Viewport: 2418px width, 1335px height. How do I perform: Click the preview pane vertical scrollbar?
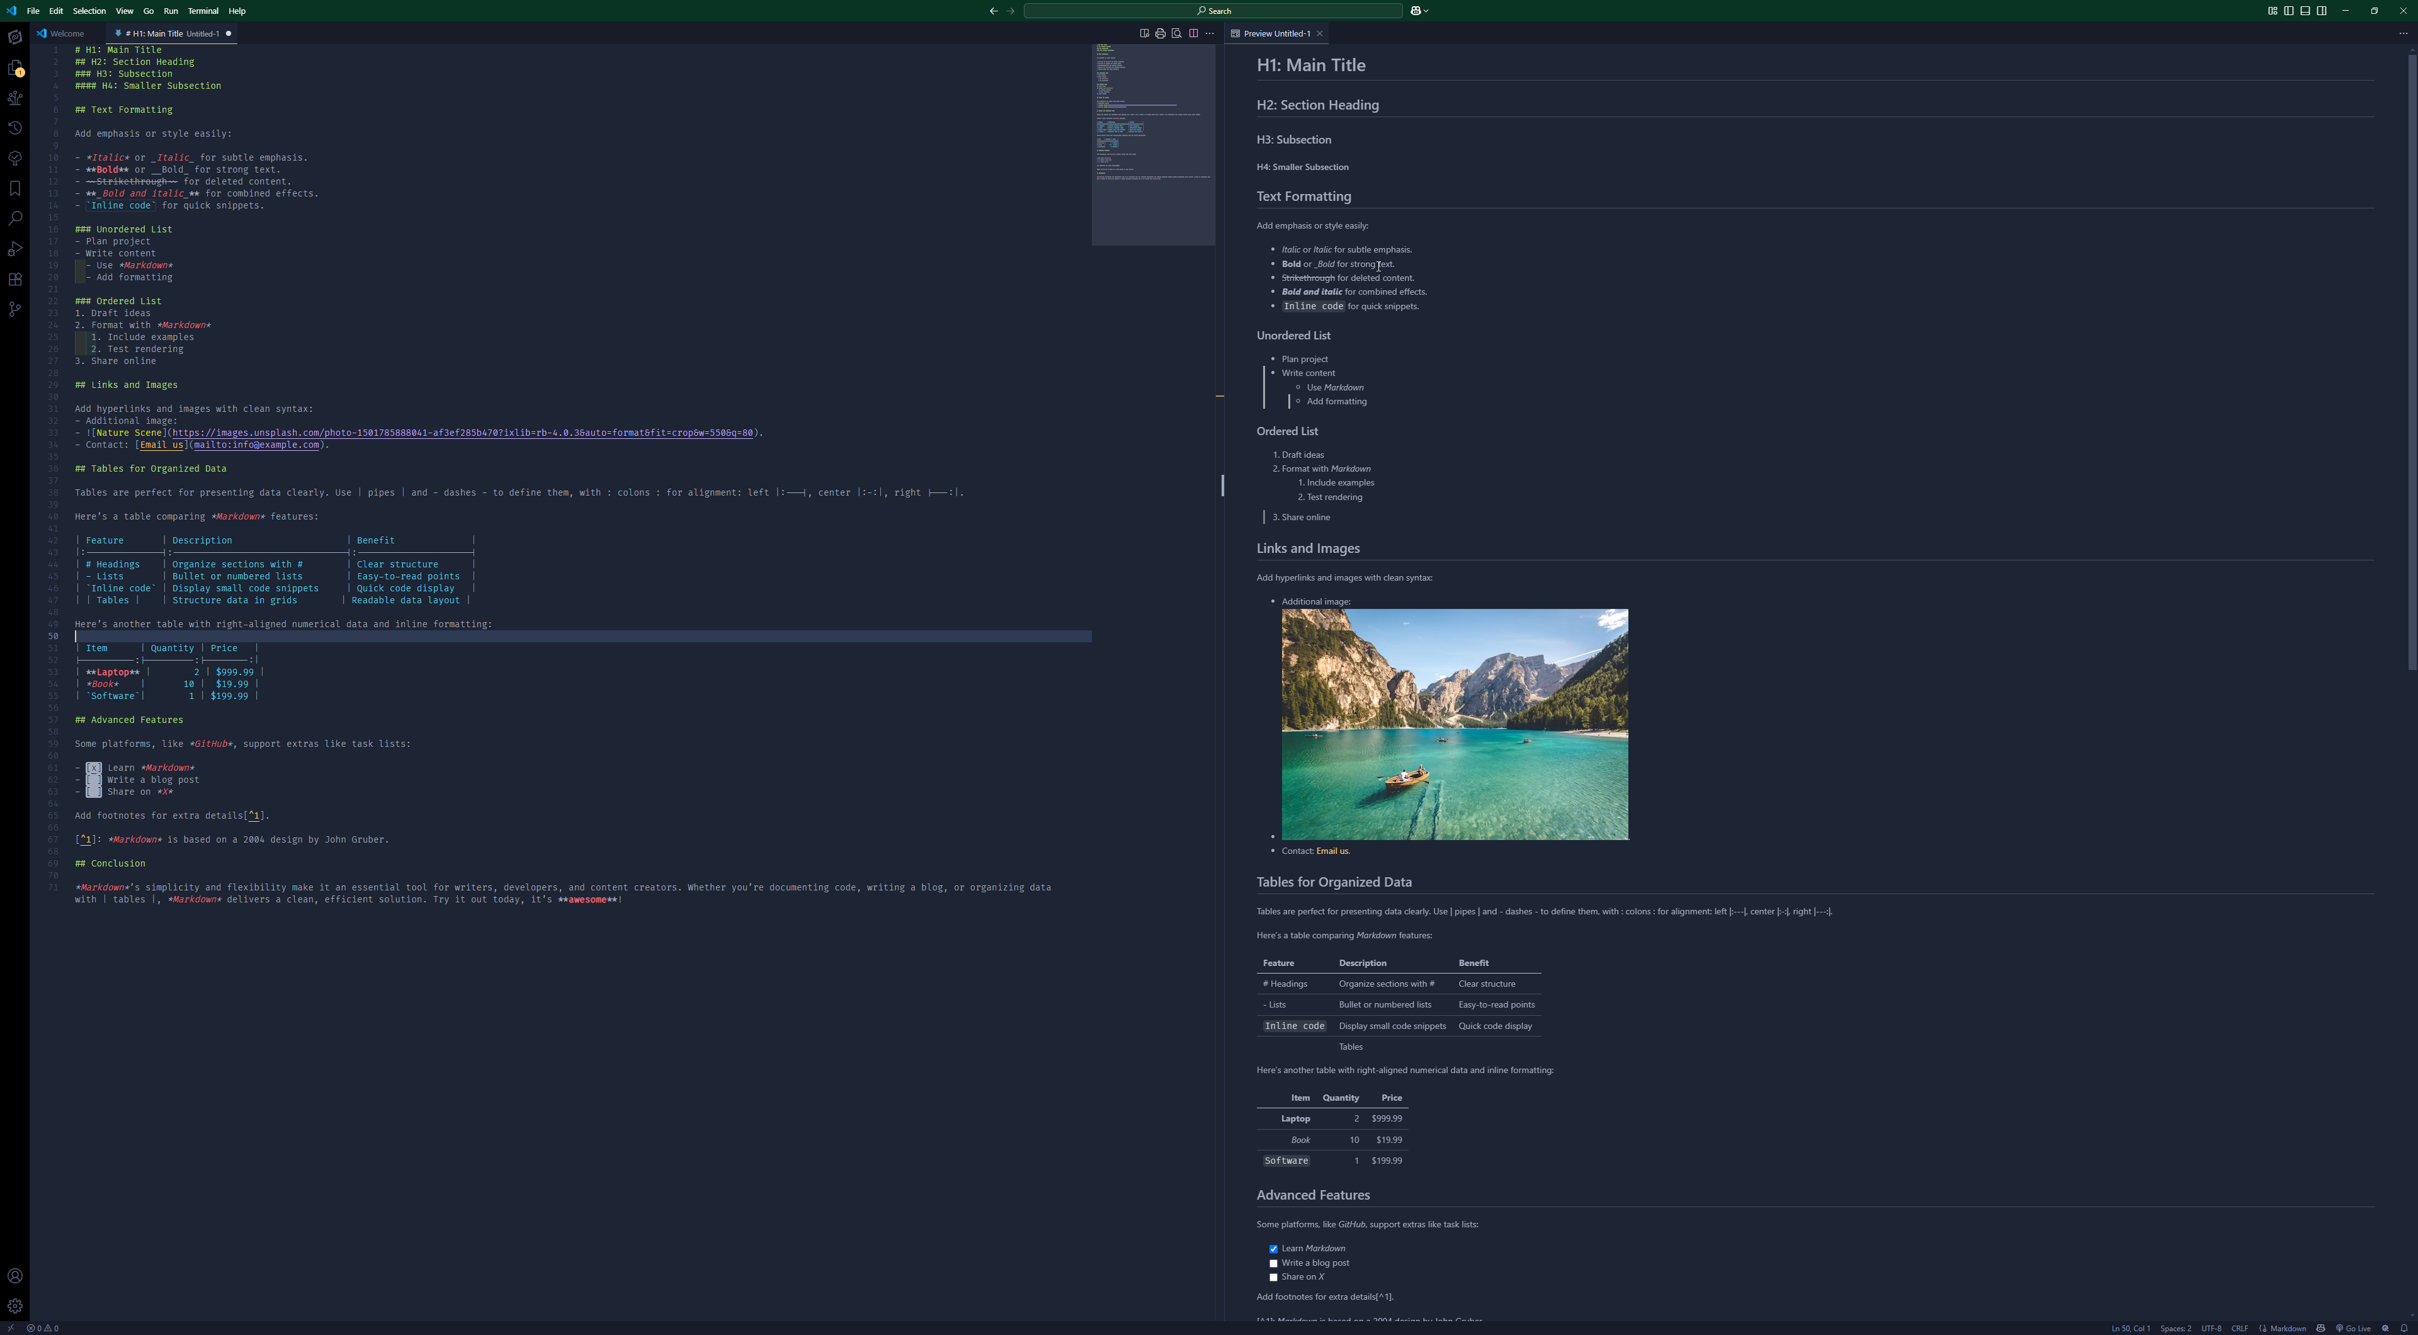(x=2412, y=361)
